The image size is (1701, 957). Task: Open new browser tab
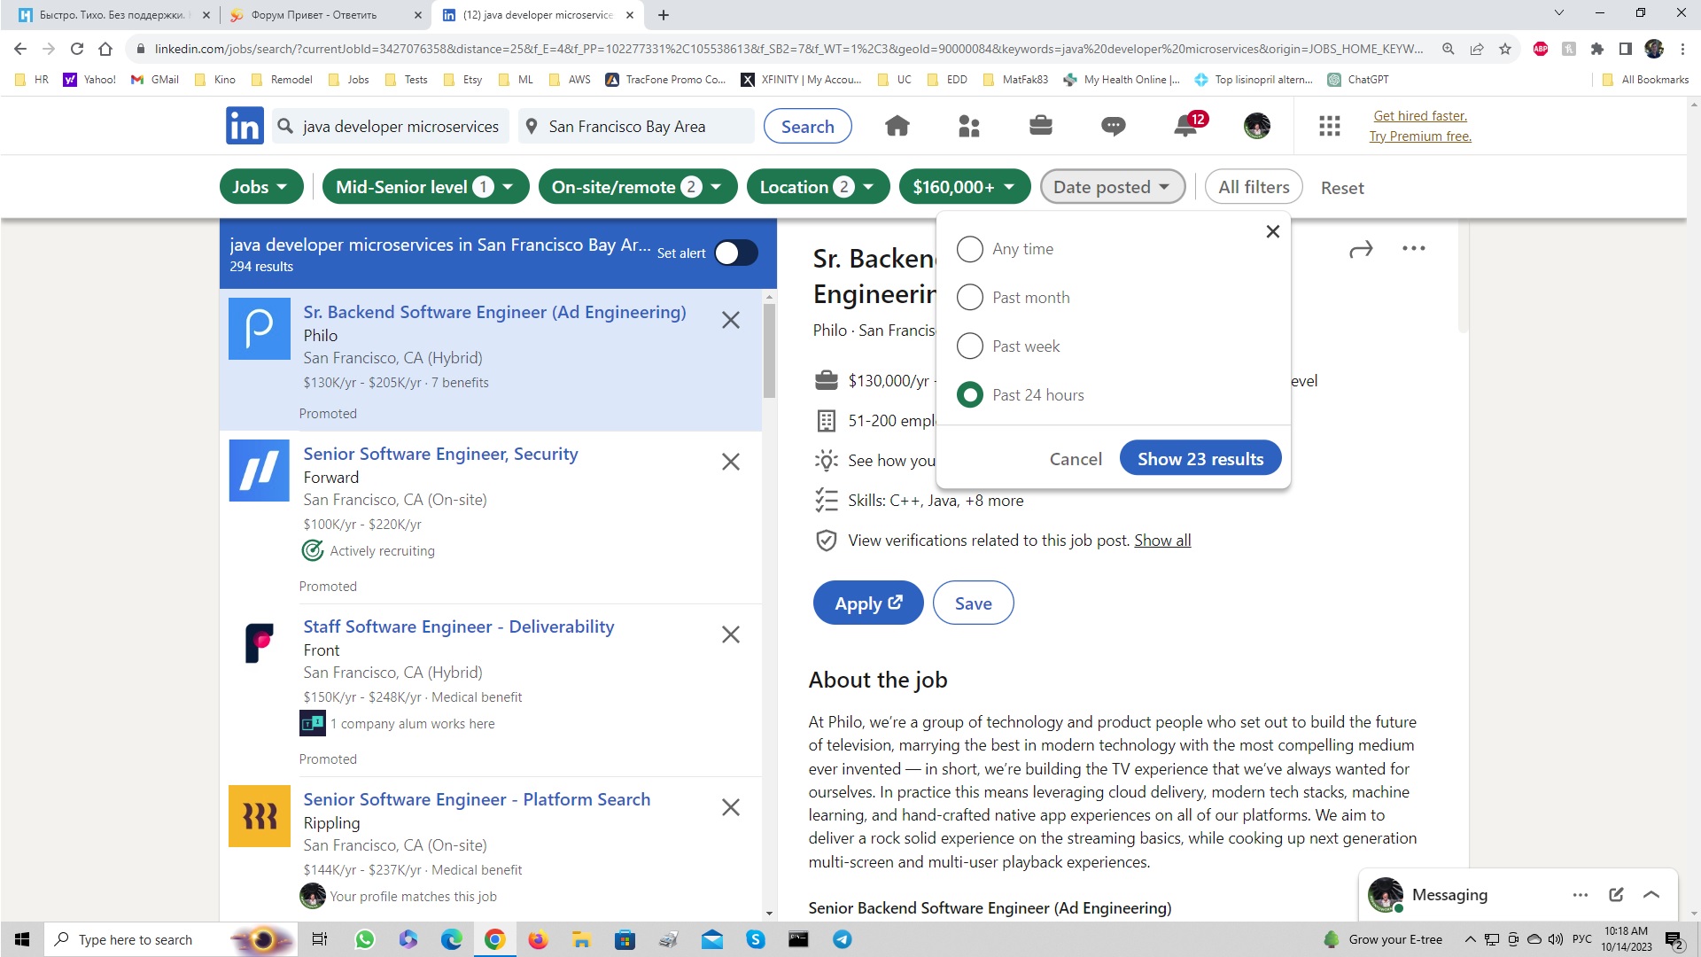(664, 15)
